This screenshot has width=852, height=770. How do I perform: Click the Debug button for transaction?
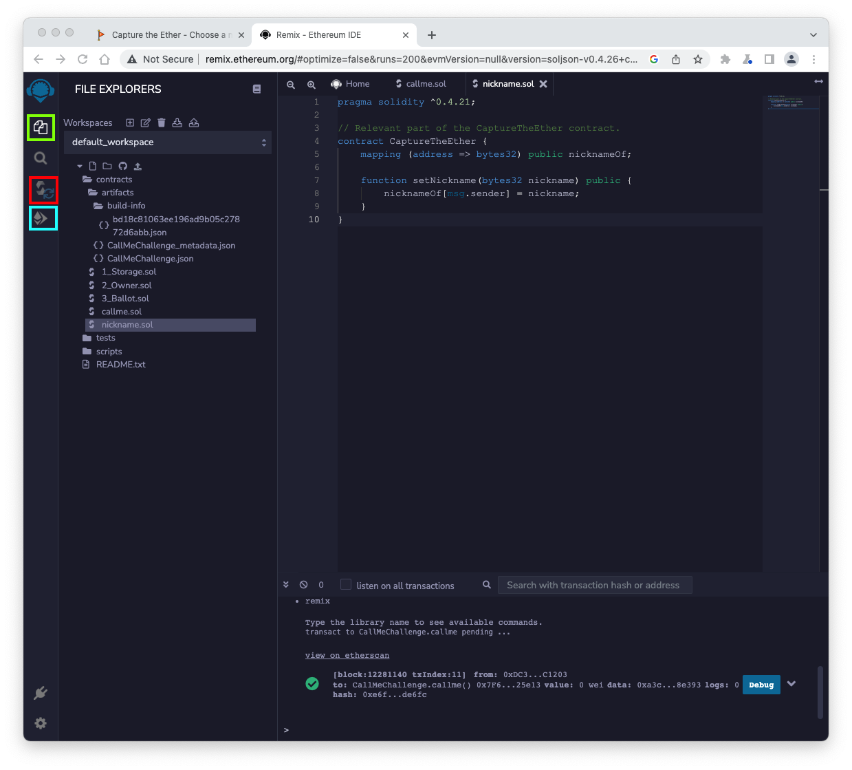(x=761, y=685)
